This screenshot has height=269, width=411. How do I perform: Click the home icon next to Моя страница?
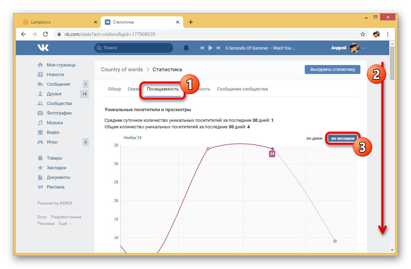point(40,65)
